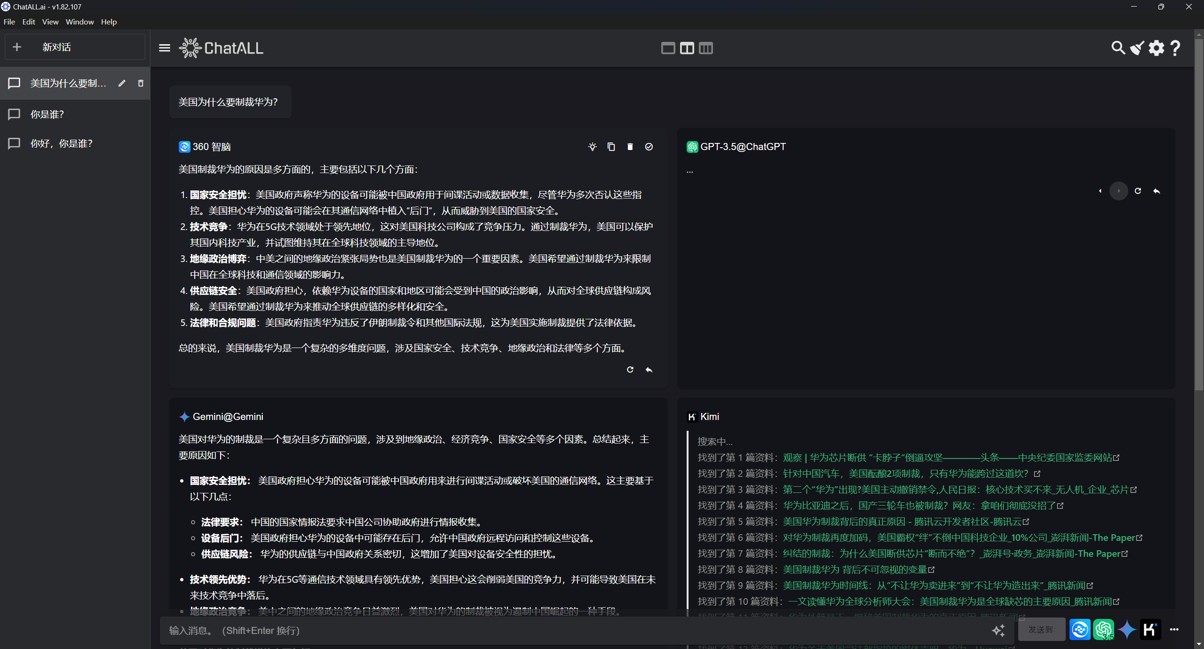Regenerate the GPT-3.5@ChatGPT response
Image resolution: width=1204 pixels, height=649 pixels.
point(1138,191)
